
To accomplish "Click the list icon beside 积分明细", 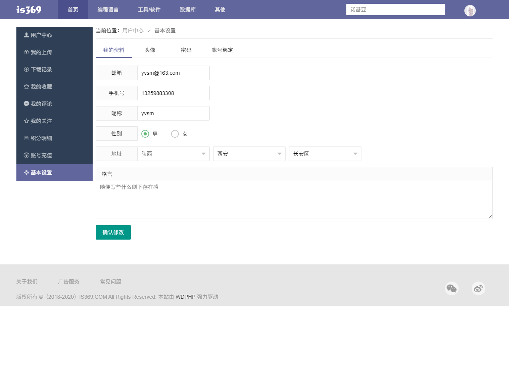I will pos(26,138).
